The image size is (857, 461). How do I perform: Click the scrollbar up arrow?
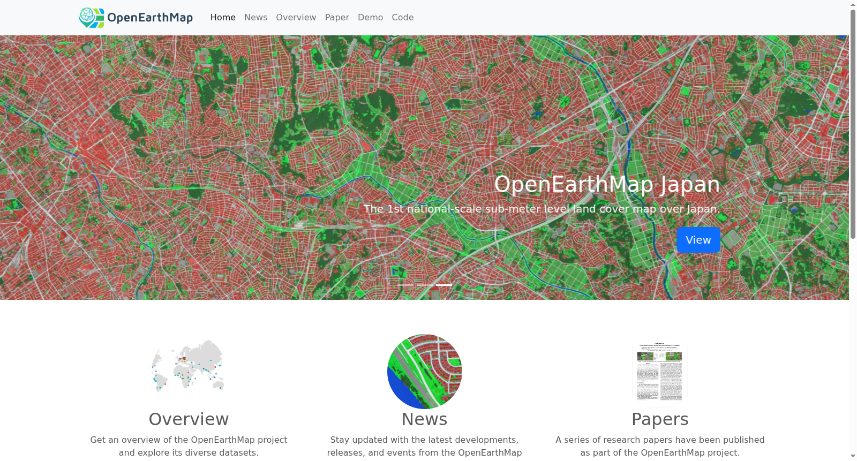click(853, 4)
